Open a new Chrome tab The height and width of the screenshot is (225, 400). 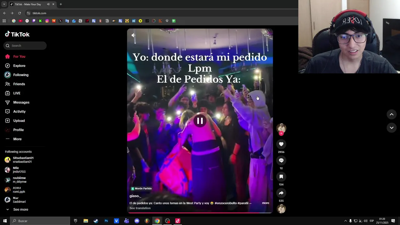[x=61, y=4]
